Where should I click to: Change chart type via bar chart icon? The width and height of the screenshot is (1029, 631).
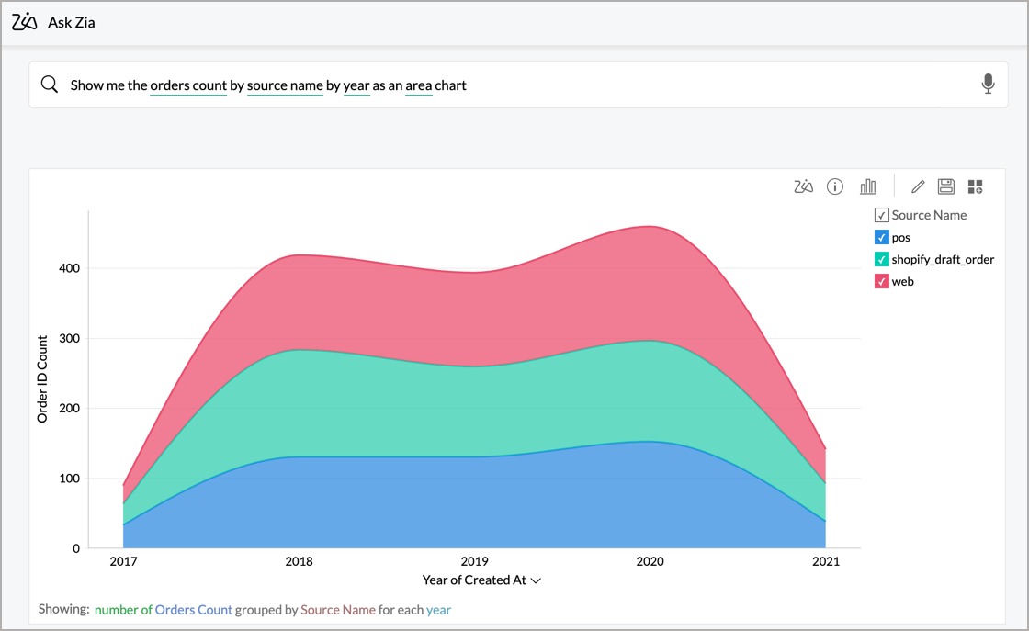pos(868,187)
